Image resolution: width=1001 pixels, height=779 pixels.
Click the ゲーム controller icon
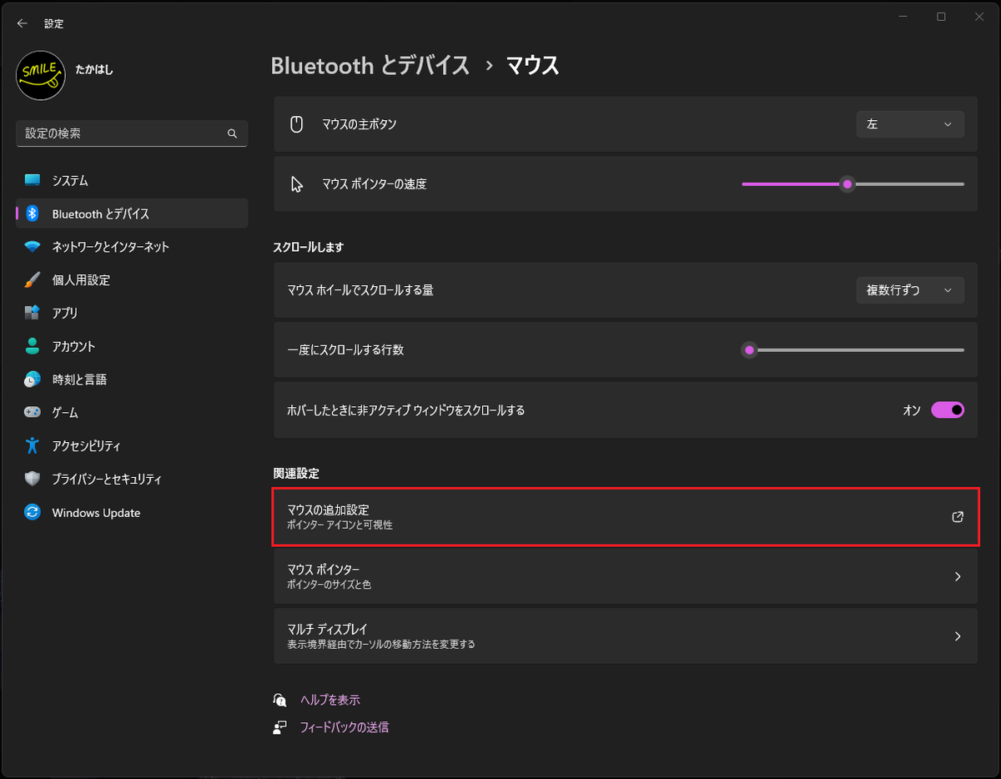point(33,413)
